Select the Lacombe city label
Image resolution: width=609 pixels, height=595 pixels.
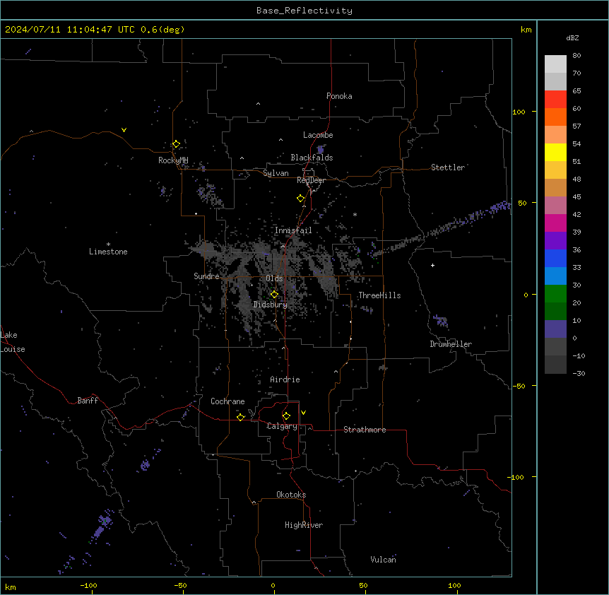(x=318, y=135)
